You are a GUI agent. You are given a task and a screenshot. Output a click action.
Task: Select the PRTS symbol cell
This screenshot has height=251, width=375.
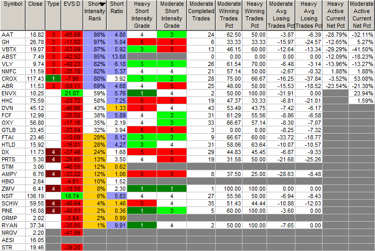(x=13, y=159)
